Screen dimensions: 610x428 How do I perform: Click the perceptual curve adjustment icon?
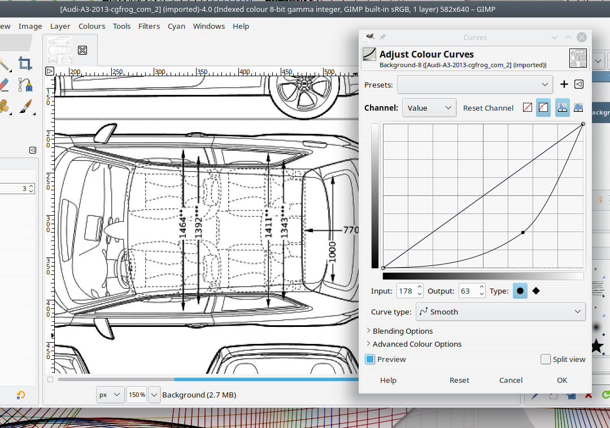click(543, 108)
